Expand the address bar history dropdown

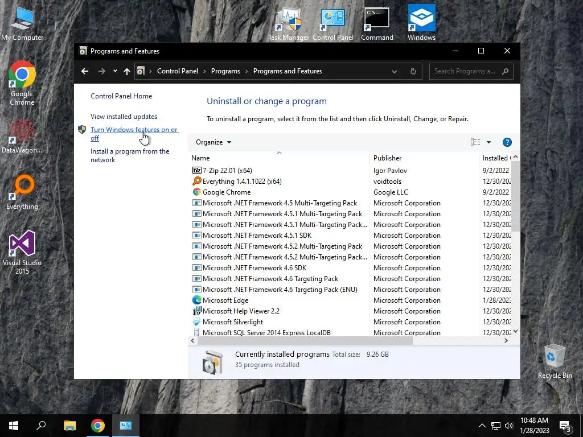pyautogui.click(x=395, y=71)
